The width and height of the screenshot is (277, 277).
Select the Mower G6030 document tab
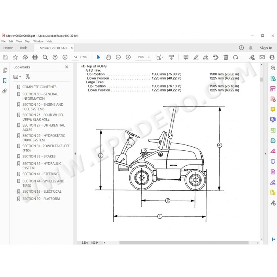pos(54,48)
